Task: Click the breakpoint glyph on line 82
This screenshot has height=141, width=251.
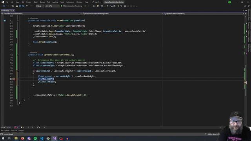Action: pyautogui.click(x=14, y=79)
